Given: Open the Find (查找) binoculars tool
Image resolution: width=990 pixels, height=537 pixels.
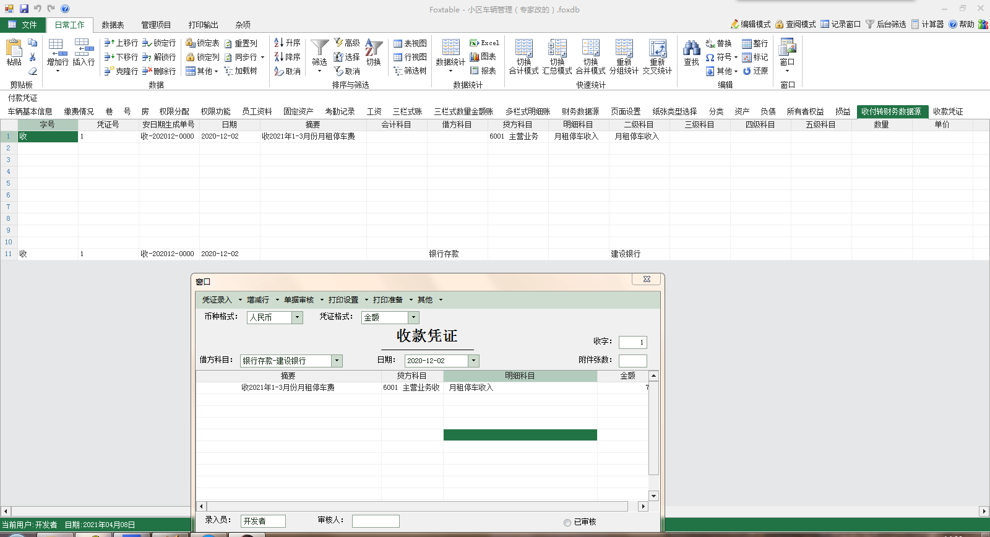Looking at the screenshot, I should coord(691,53).
